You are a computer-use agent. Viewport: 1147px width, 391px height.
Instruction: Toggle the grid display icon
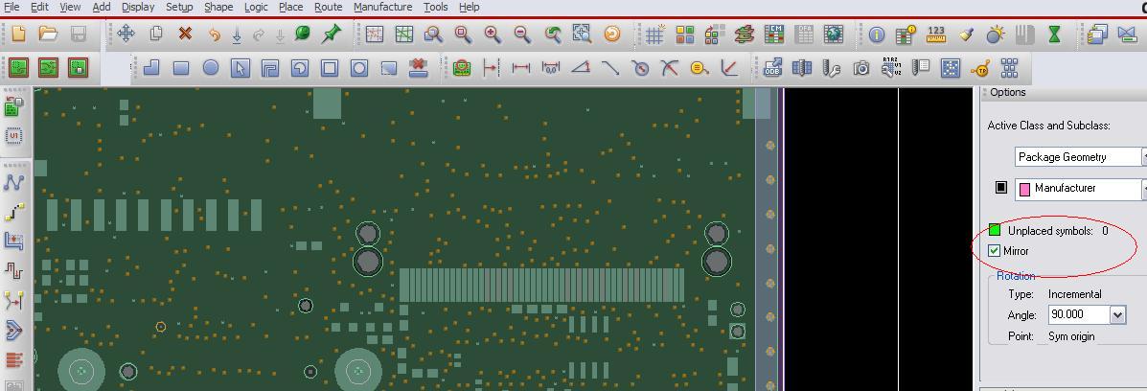[654, 34]
